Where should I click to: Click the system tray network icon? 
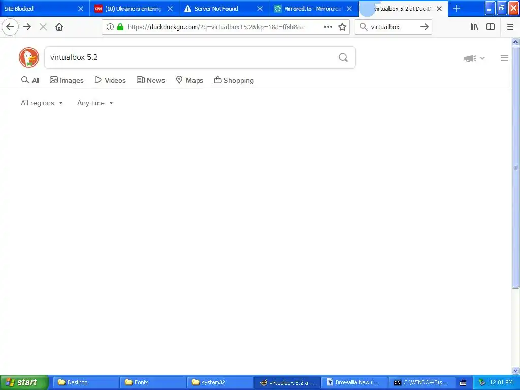(482, 382)
